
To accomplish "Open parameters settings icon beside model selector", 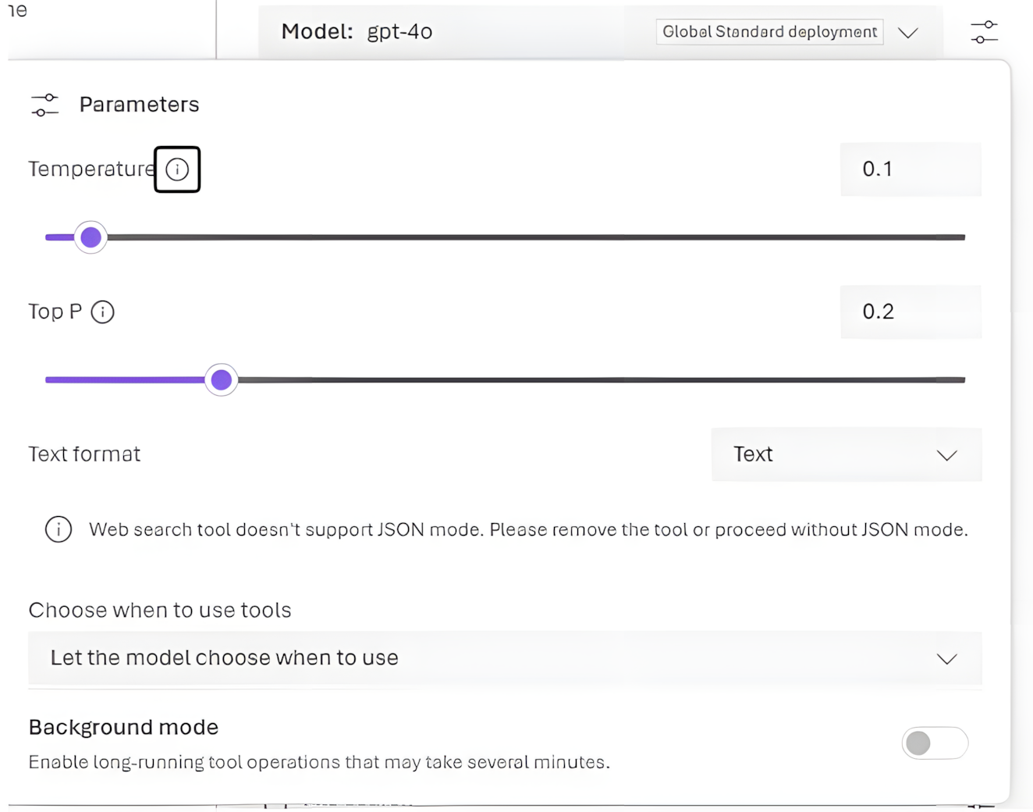I will pyautogui.click(x=984, y=32).
